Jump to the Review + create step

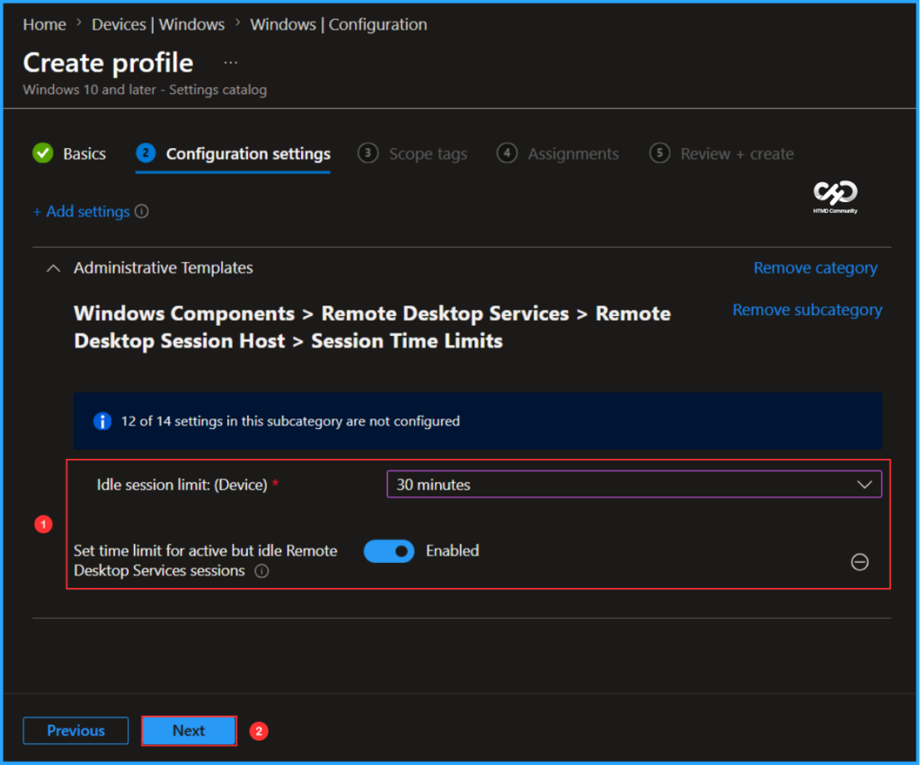pos(721,154)
